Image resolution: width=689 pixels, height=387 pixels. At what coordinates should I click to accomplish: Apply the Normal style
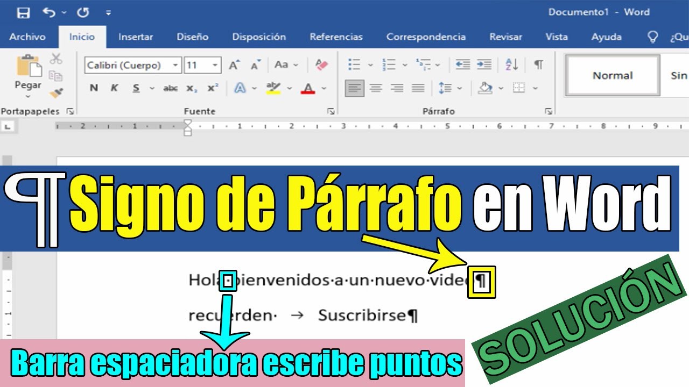point(613,76)
